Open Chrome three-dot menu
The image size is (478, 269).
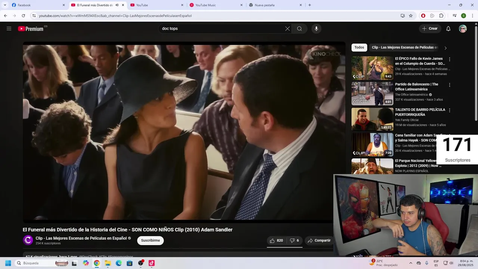472,16
